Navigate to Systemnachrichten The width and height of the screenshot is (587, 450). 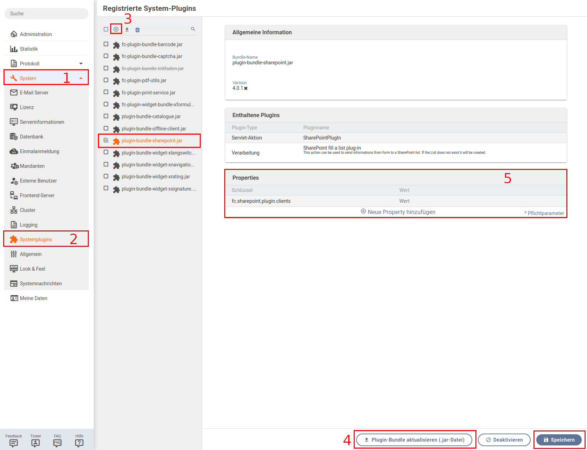click(41, 283)
